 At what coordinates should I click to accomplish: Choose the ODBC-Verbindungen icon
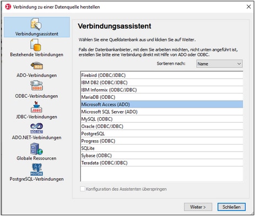pos(36,86)
